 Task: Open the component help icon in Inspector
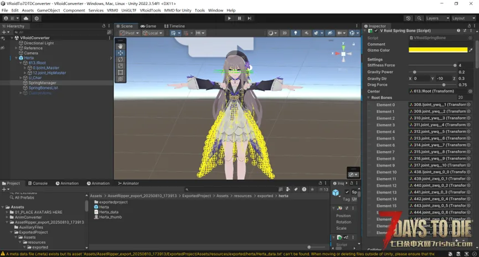(x=459, y=31)
